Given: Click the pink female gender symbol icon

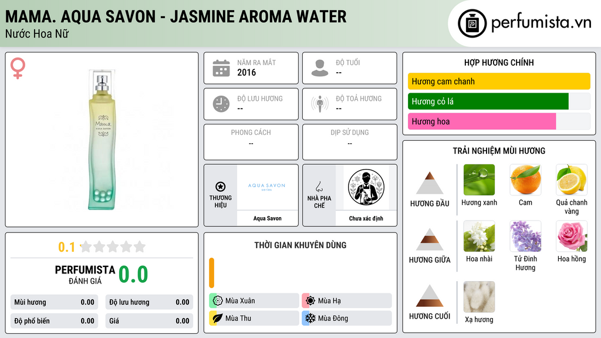Looking at the screenshot, I should click(x=18, y=68).
